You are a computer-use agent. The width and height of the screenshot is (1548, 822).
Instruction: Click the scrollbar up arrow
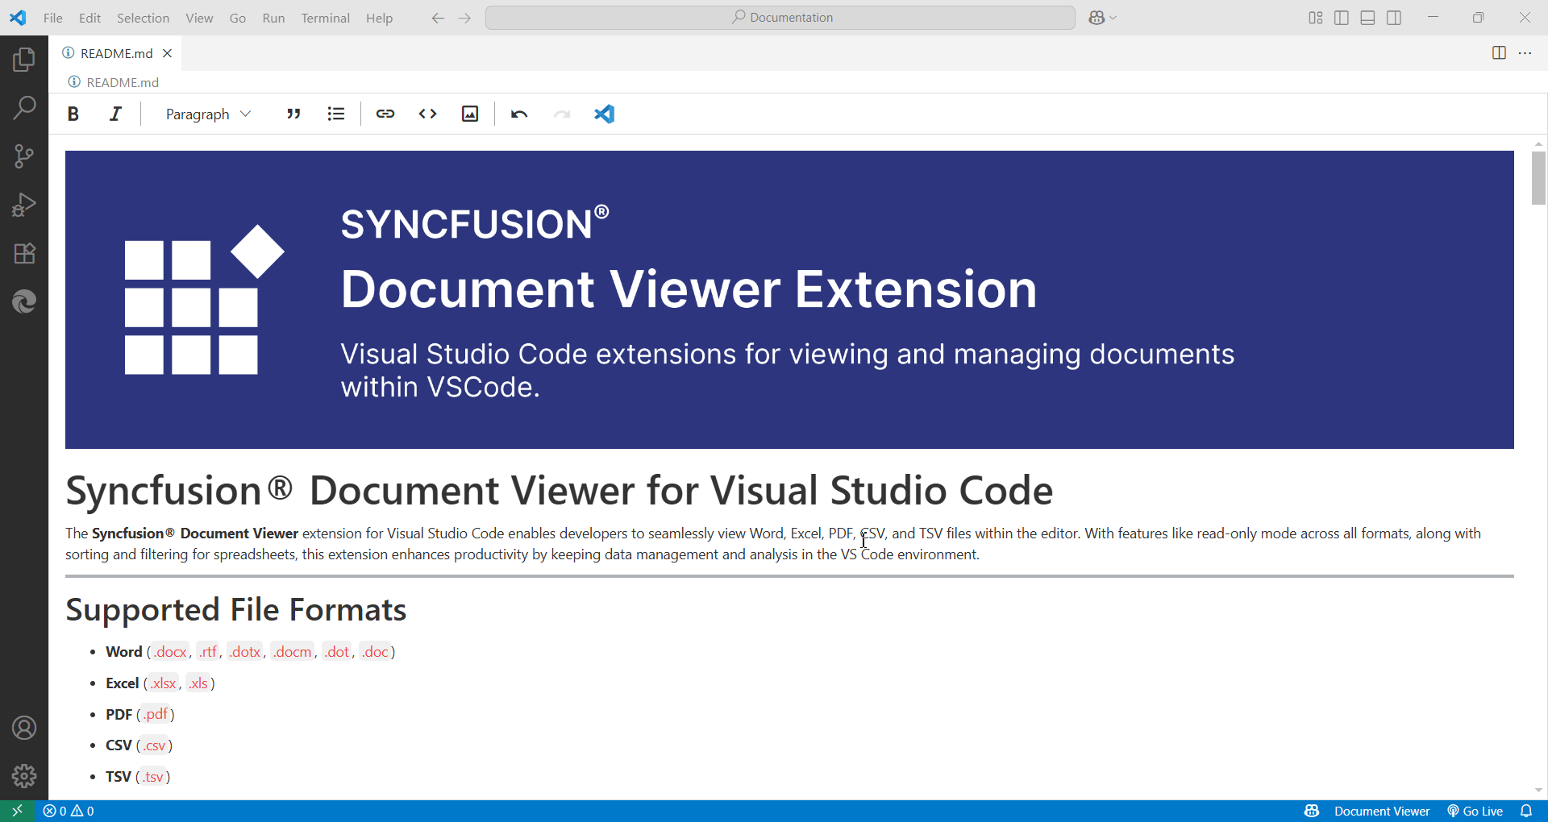(x=1538, y=143)
